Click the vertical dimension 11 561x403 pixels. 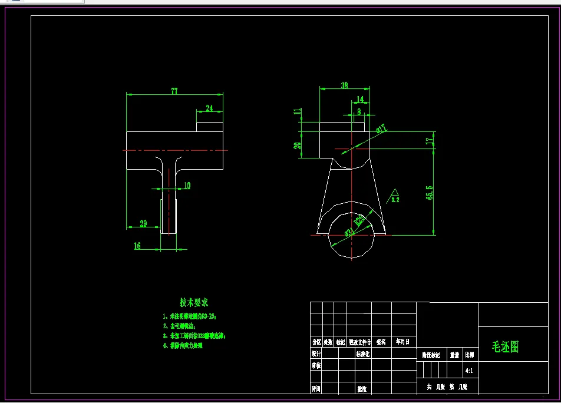(298, 111)
